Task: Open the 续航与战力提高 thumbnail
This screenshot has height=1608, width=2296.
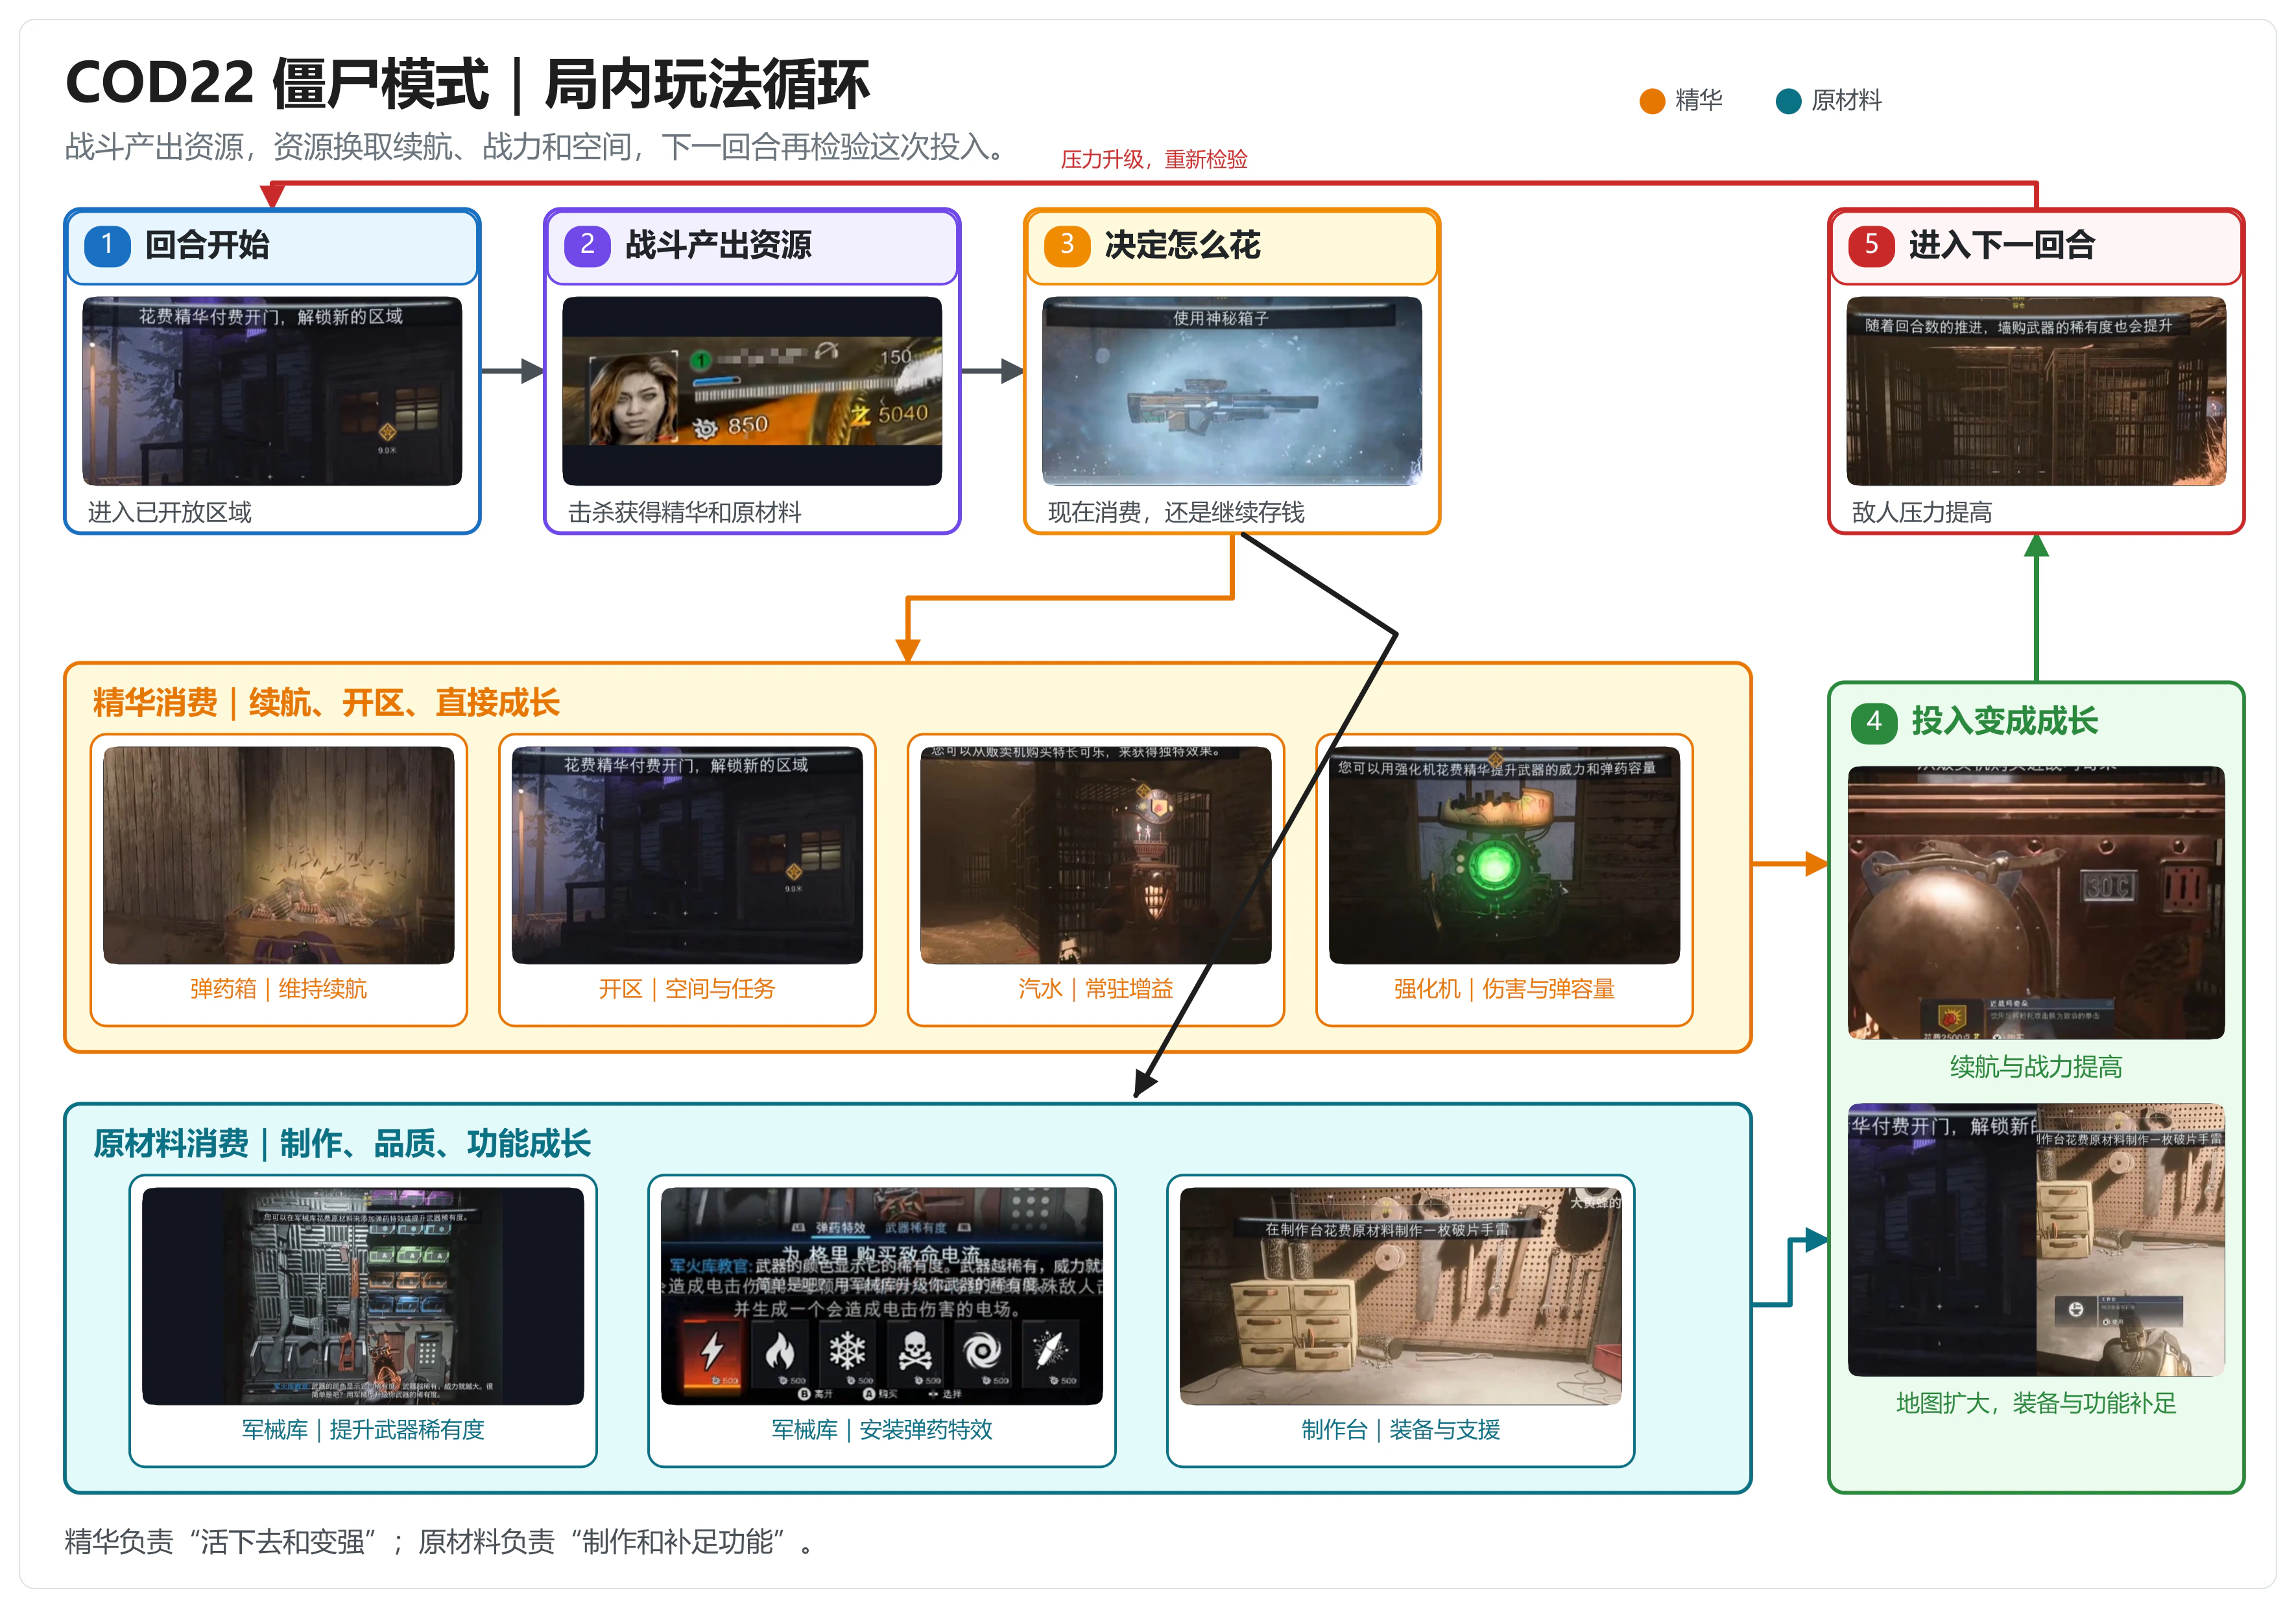Action: point(2036,903)
